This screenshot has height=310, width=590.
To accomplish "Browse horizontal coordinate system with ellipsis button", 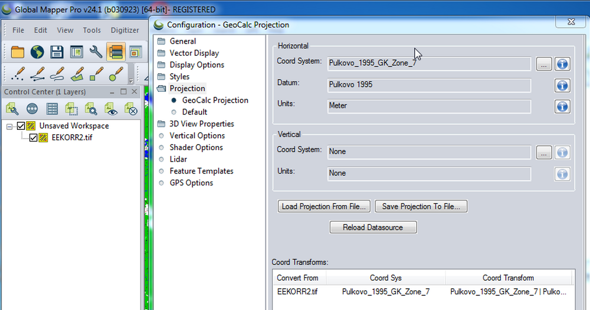I will click(544, 64).
